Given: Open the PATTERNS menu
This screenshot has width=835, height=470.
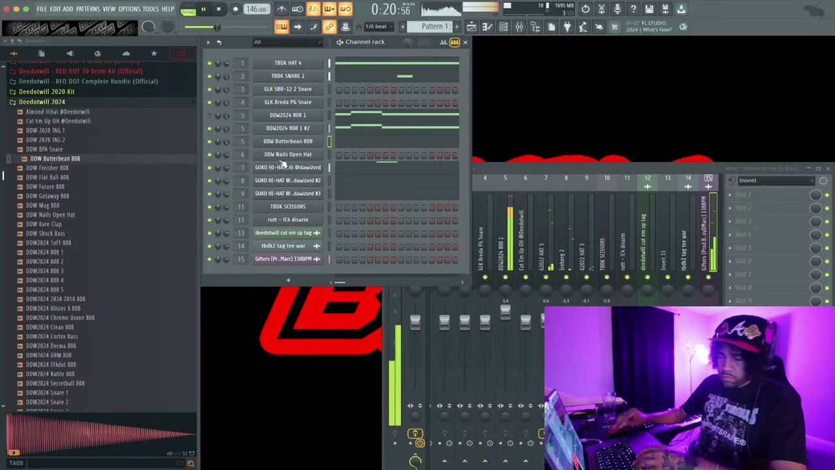Looking at the screenshot, I should [x=88, y=9].
